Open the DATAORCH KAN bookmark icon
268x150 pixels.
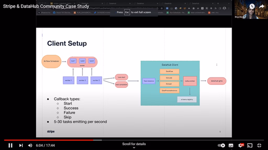coord(95,12)
